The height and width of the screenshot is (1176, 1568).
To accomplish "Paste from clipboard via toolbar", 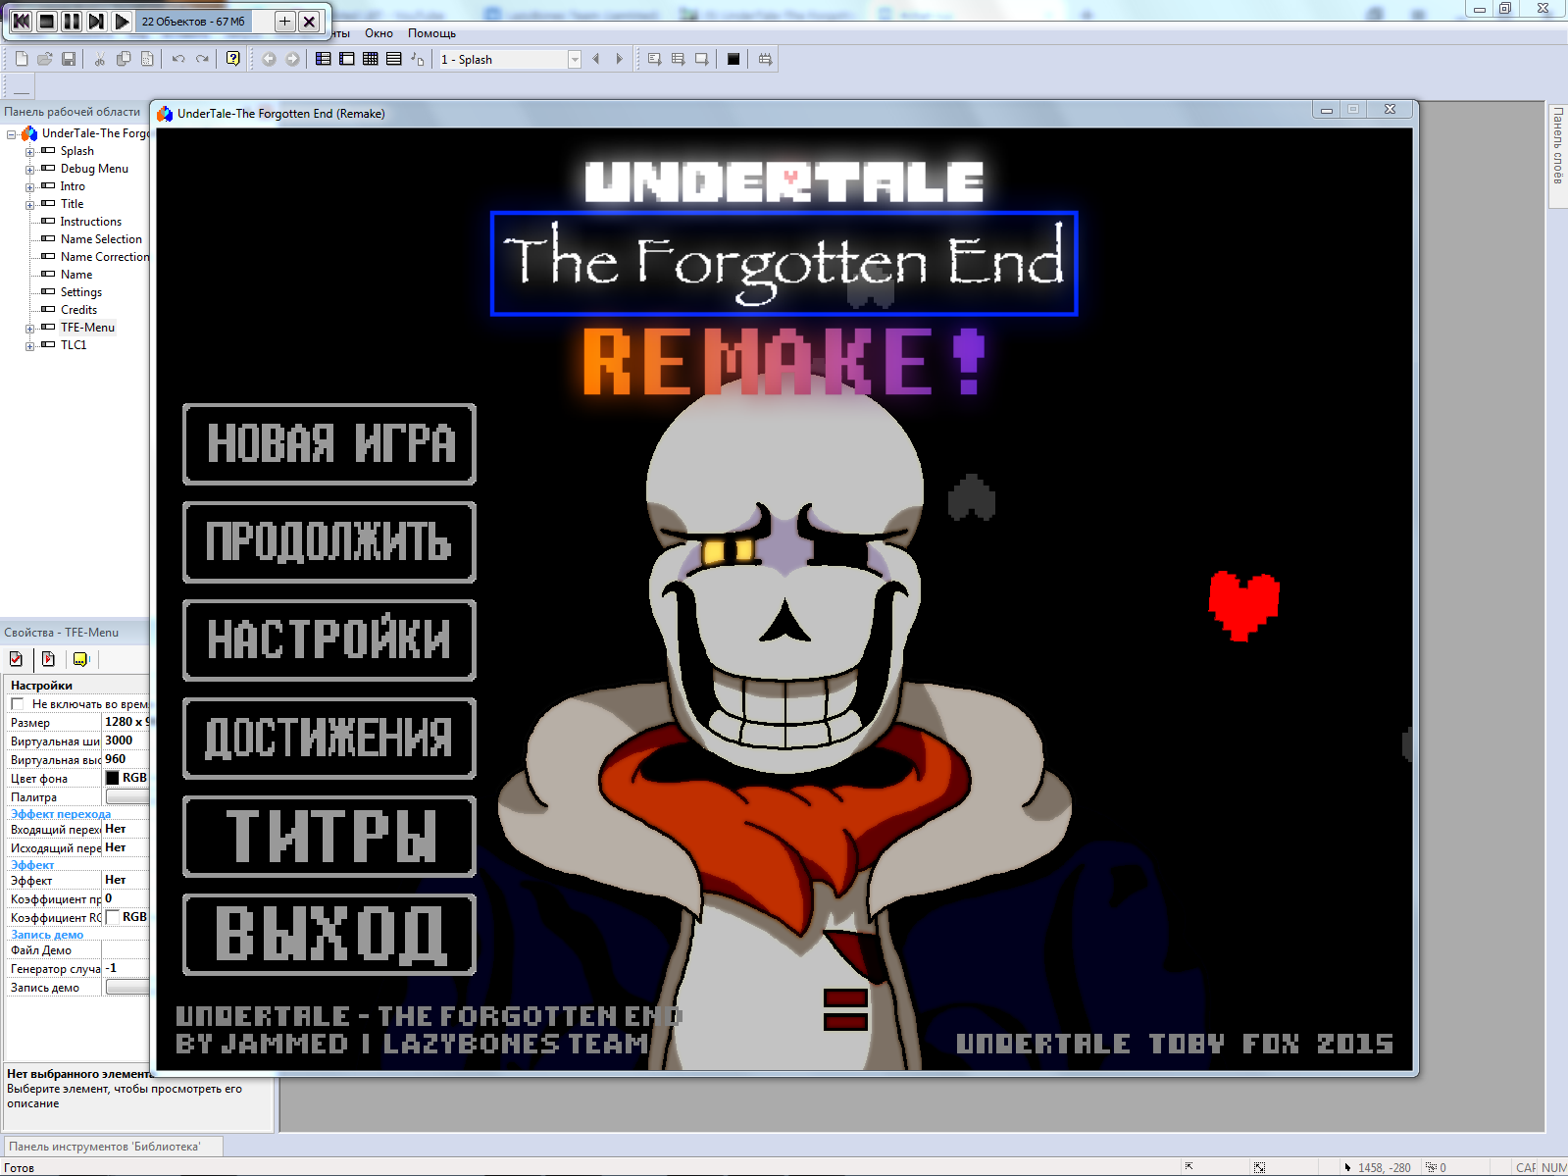I will click(x=147, y=59).
